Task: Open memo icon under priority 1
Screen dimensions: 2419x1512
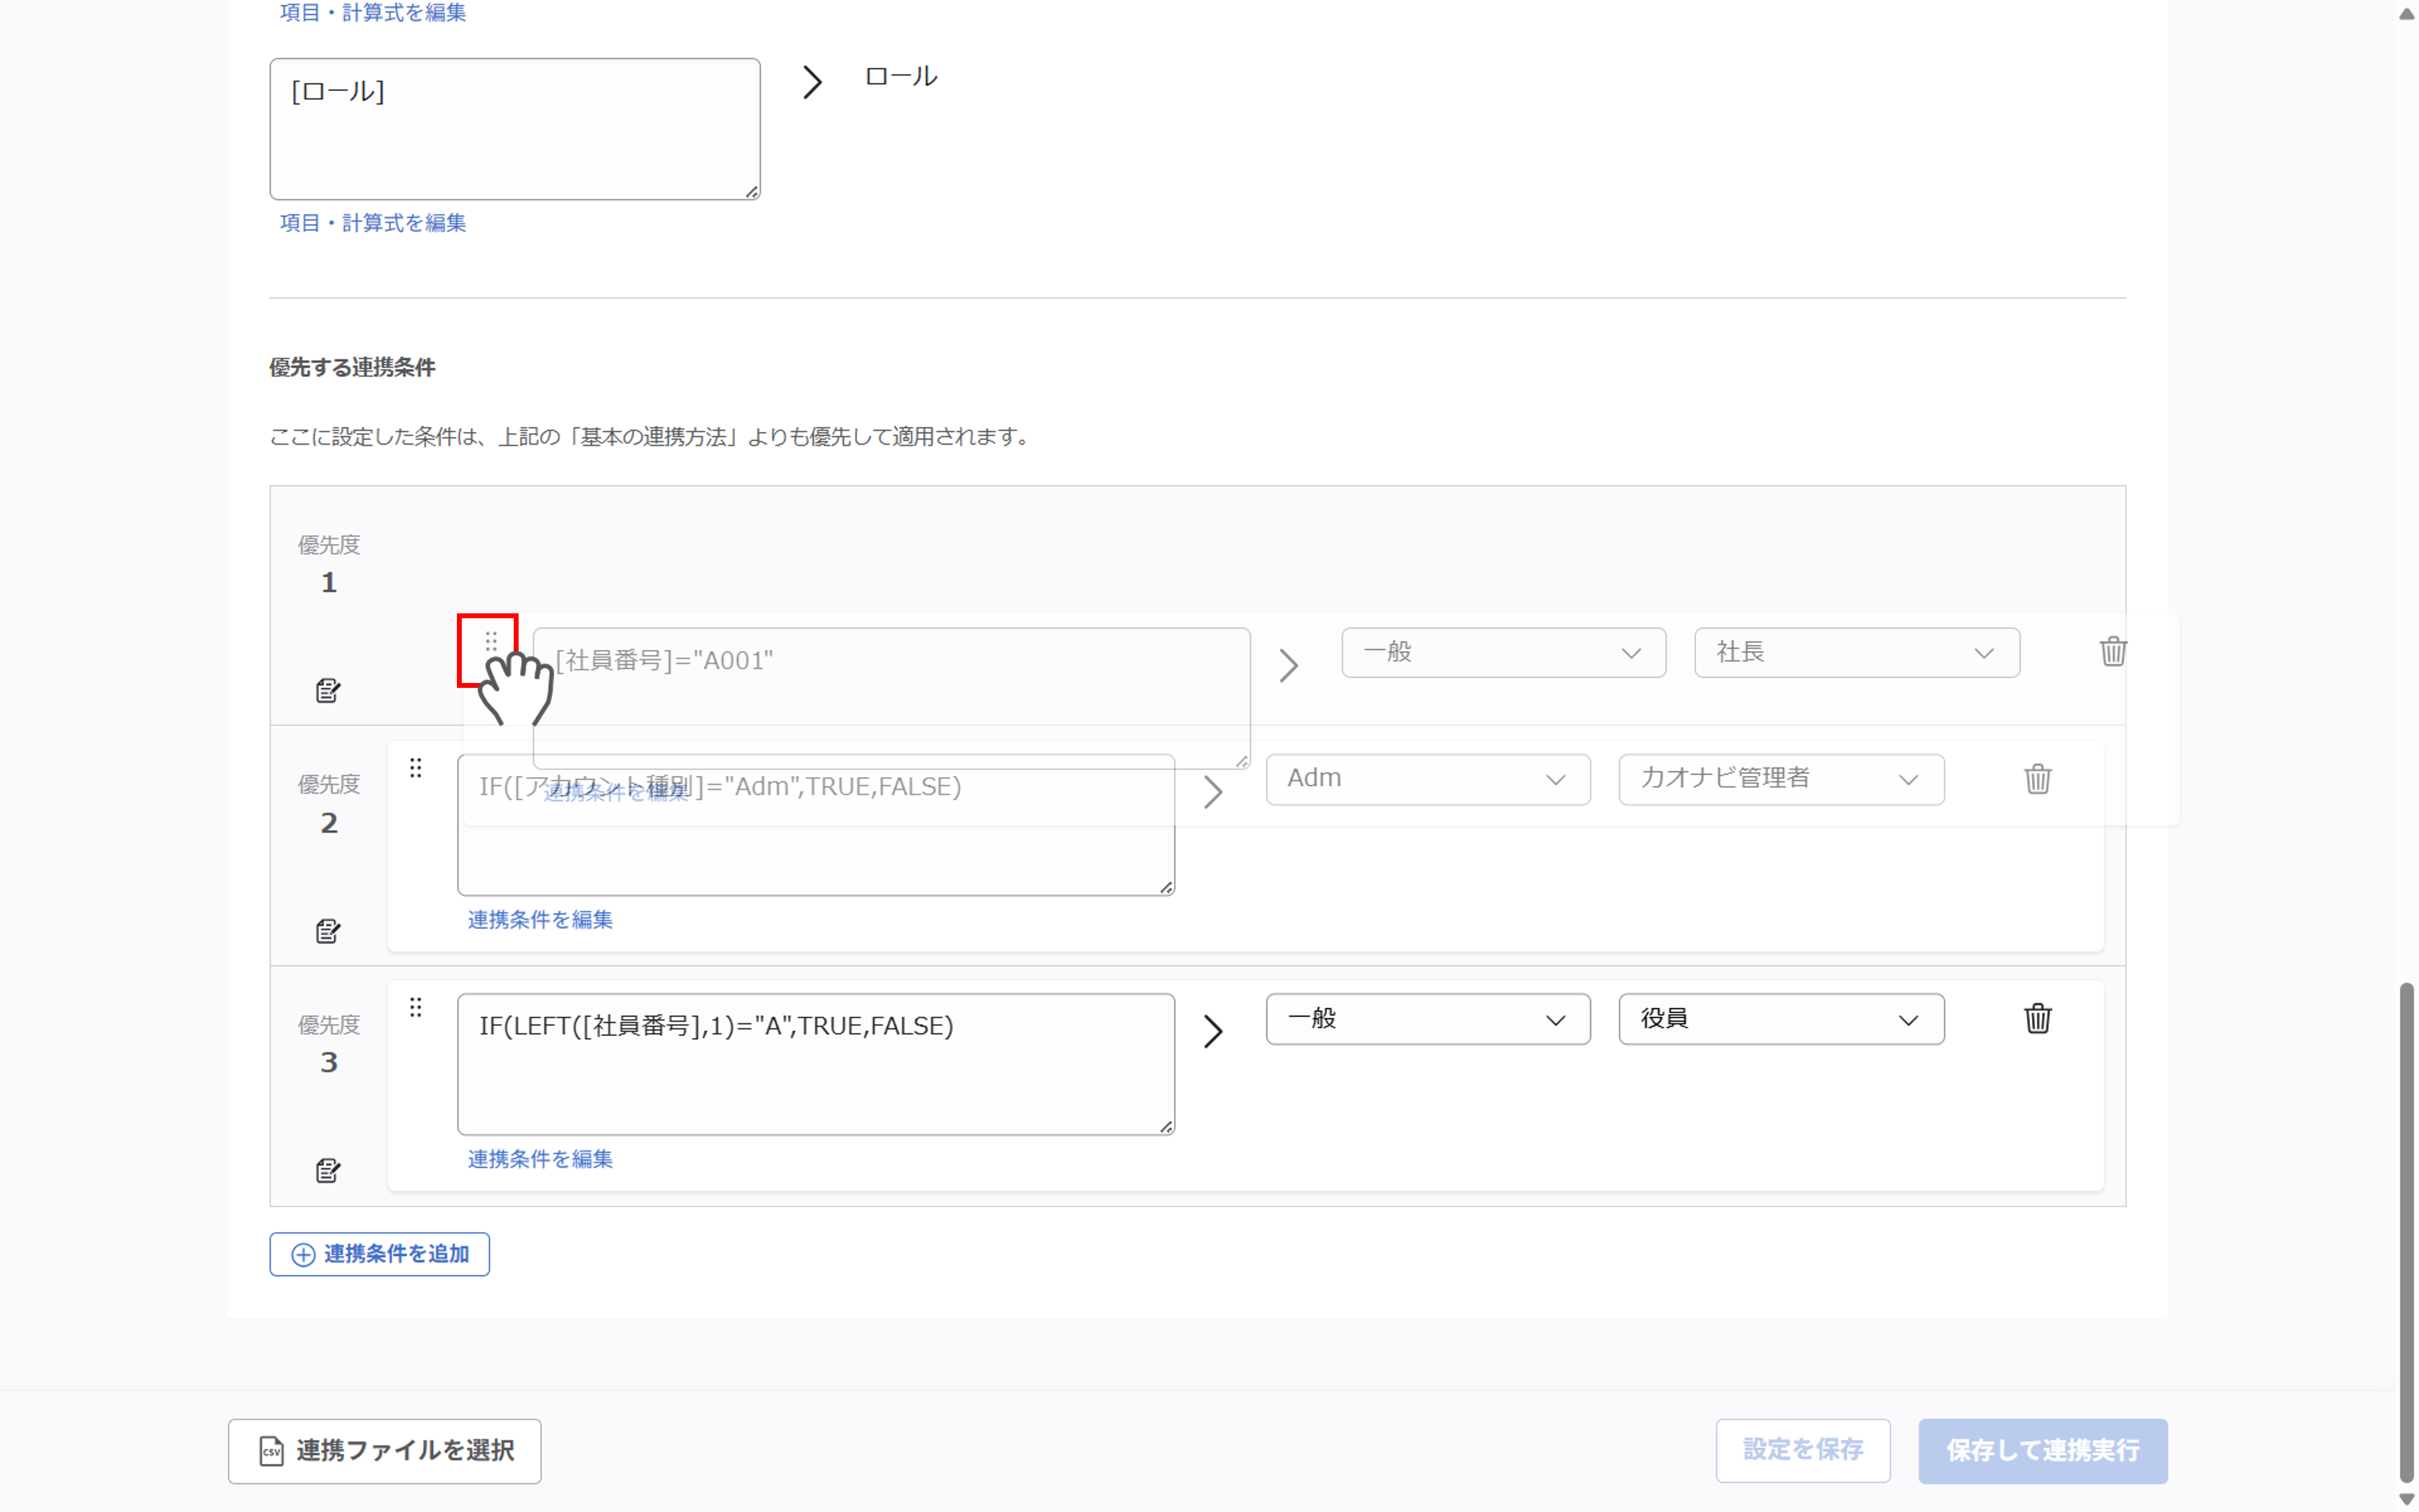Action: (x=328, y=690)
